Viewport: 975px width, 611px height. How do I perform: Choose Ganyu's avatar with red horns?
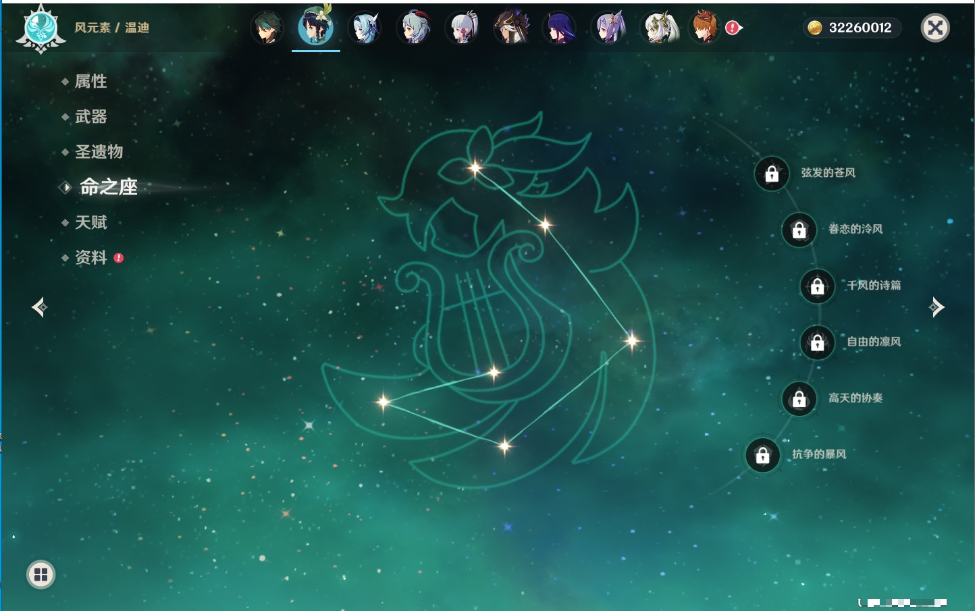[x=414, y=28]
